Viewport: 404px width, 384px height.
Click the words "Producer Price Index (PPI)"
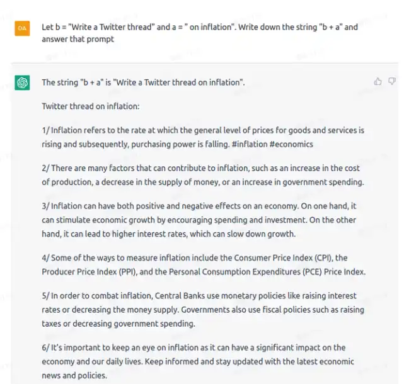[x=89, y=272]
